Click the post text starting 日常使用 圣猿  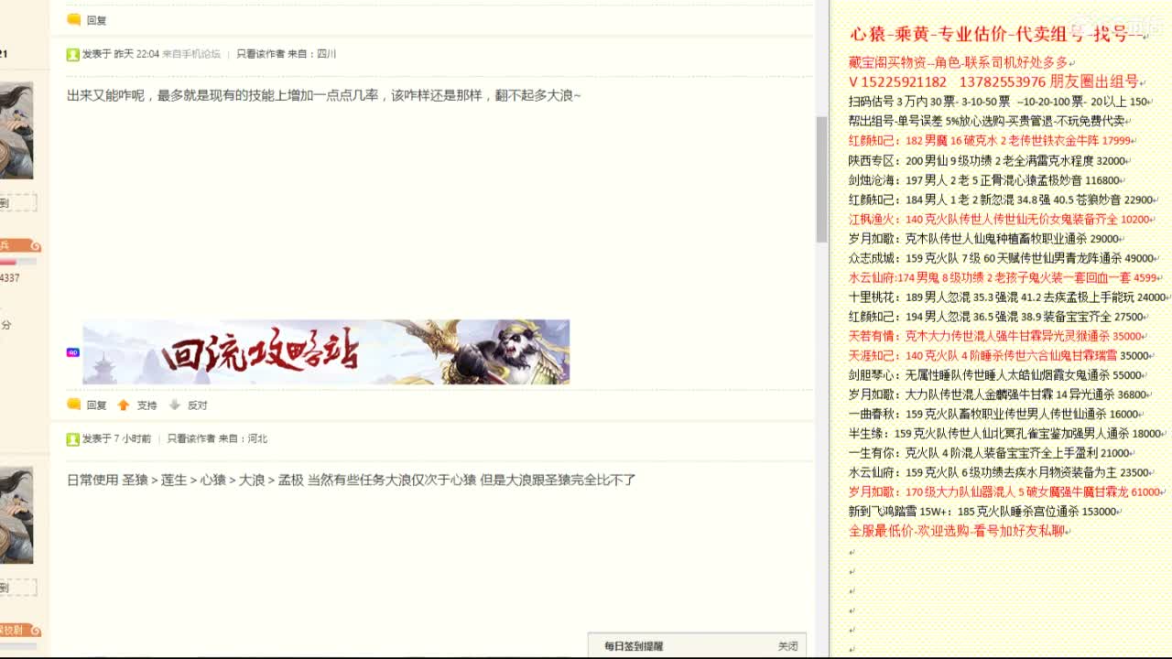(351, 480)
